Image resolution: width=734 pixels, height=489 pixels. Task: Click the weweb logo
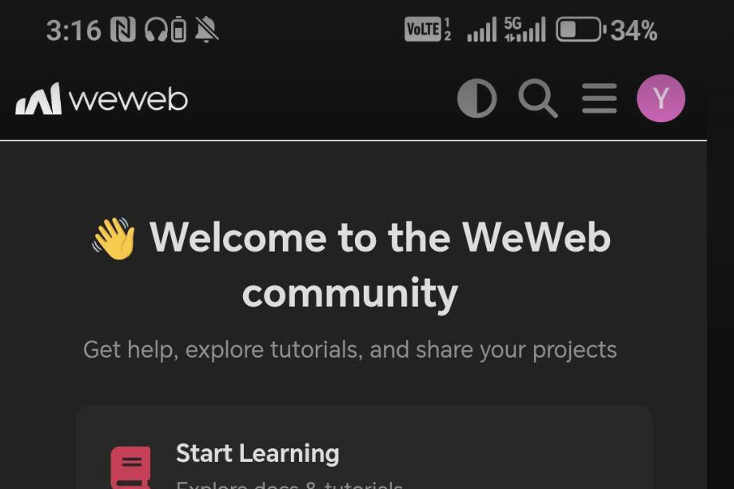(102, 99)
